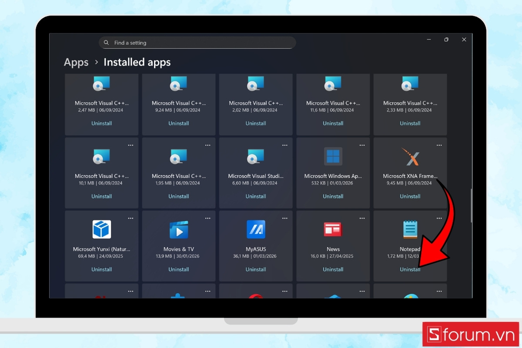Click the icon of the 11,6 MB Visual C++ app
The height and width of the screenshot is (348, 522).
(x=333, y=84)
